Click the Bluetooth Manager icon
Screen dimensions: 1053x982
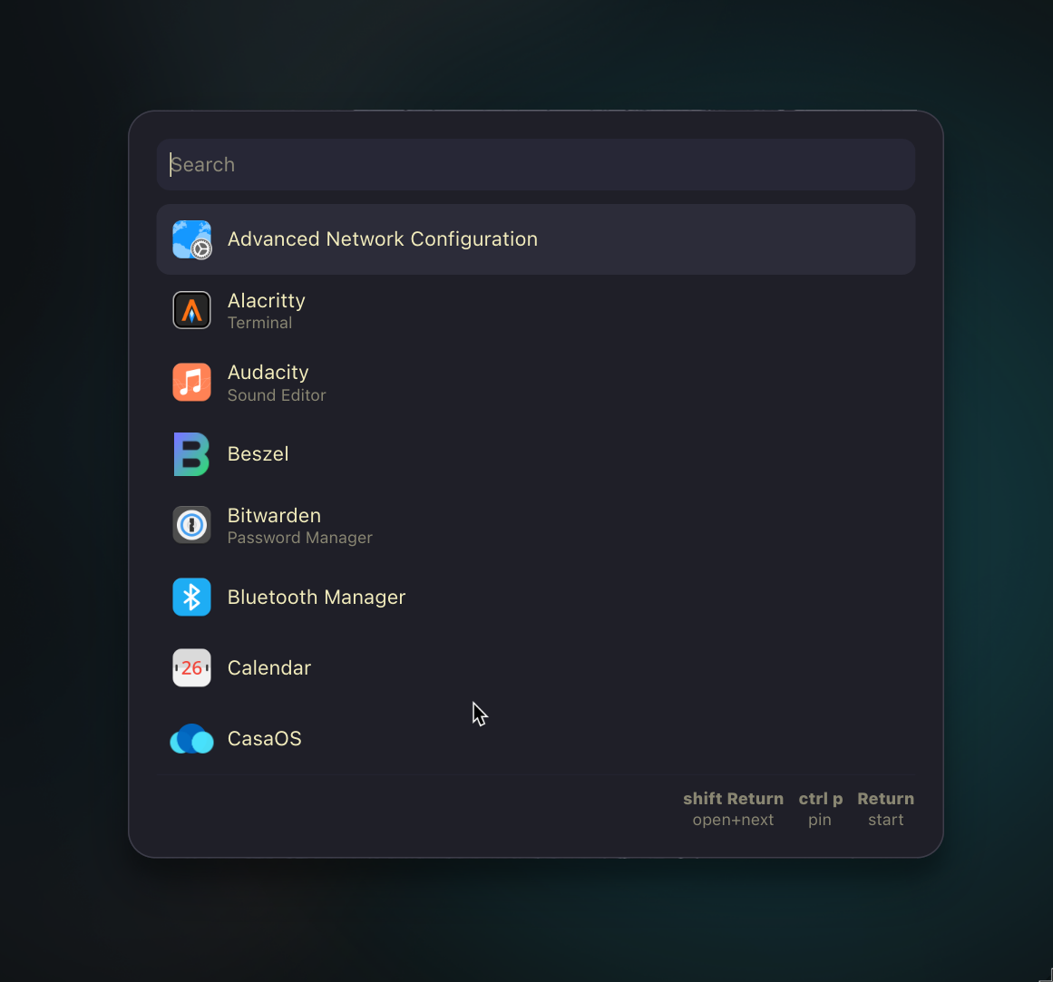(x=191, y=597)
